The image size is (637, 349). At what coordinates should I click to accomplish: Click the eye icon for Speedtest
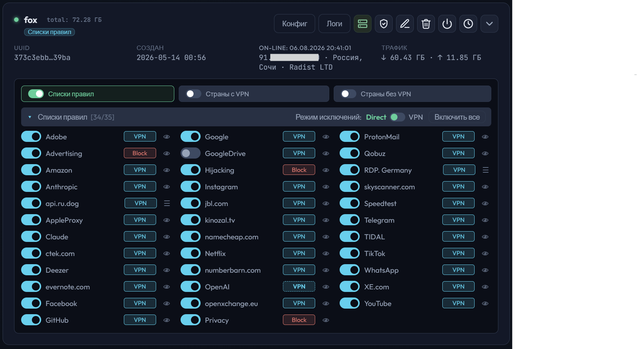pyautogui.click(x=485, y=203)
